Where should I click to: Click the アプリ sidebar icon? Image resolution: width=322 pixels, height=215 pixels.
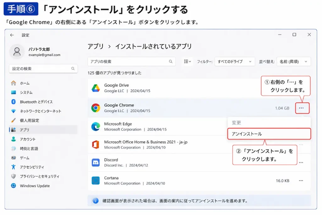(14, 130)
